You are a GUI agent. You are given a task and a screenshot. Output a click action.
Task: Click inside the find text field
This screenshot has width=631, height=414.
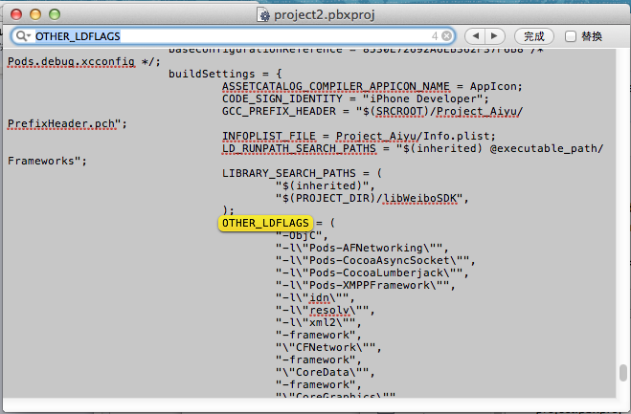pyautogui.click(x=239, y=36)
